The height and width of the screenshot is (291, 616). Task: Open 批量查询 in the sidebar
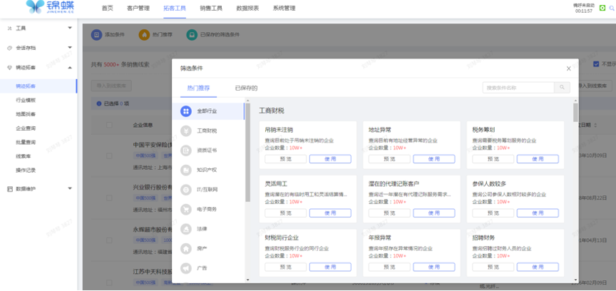click(x=26, y=143)
